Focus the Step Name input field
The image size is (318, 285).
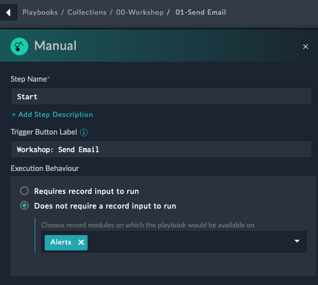161,96
